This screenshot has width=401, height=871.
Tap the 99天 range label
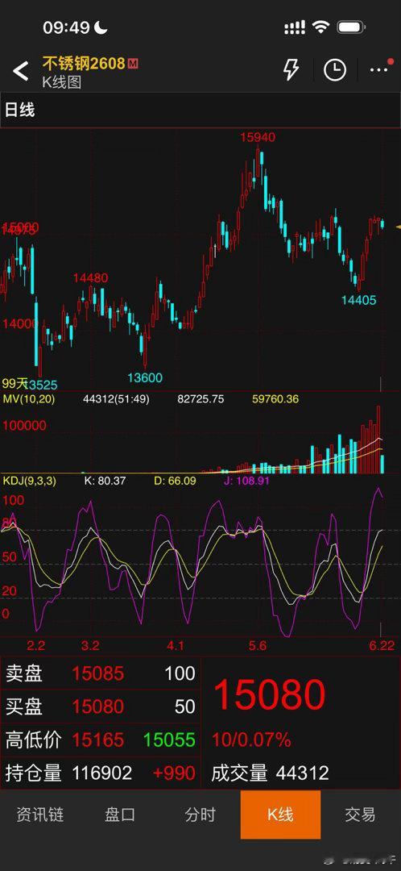pos(15,383)
